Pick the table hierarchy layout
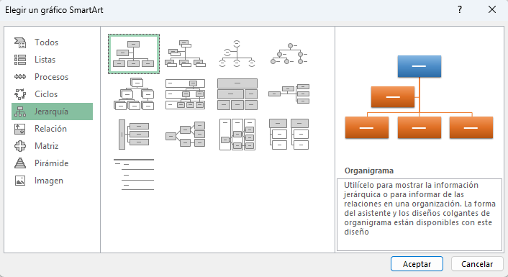 237,94
